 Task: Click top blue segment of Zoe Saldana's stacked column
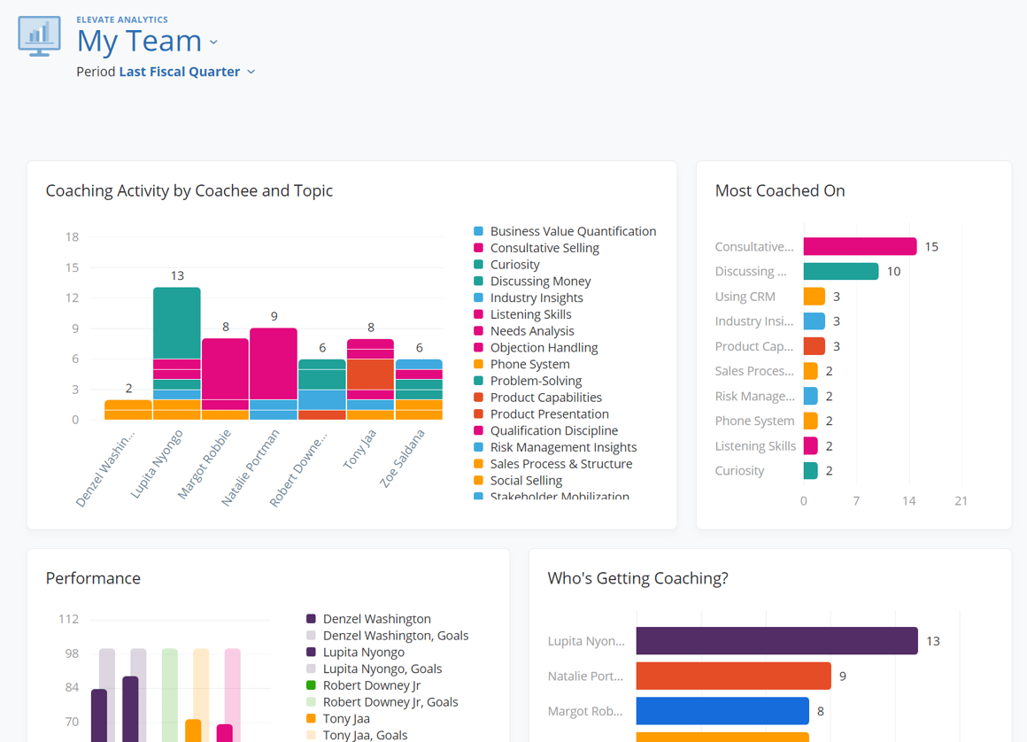419,364
